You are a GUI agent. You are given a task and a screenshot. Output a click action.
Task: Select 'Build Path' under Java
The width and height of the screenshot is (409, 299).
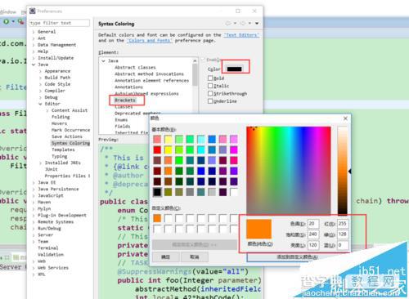pos(57,78)
